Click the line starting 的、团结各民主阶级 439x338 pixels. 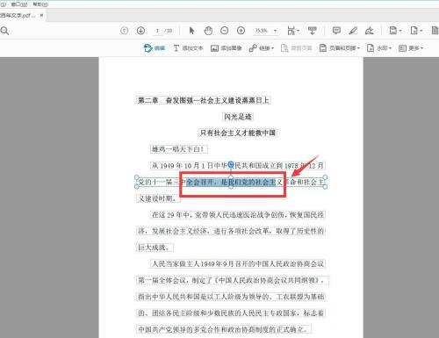(231, 313)
